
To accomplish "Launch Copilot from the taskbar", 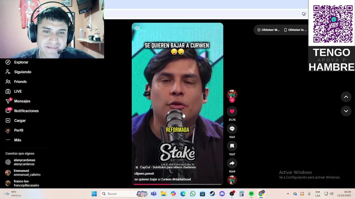I will click(x=173, y=194).
